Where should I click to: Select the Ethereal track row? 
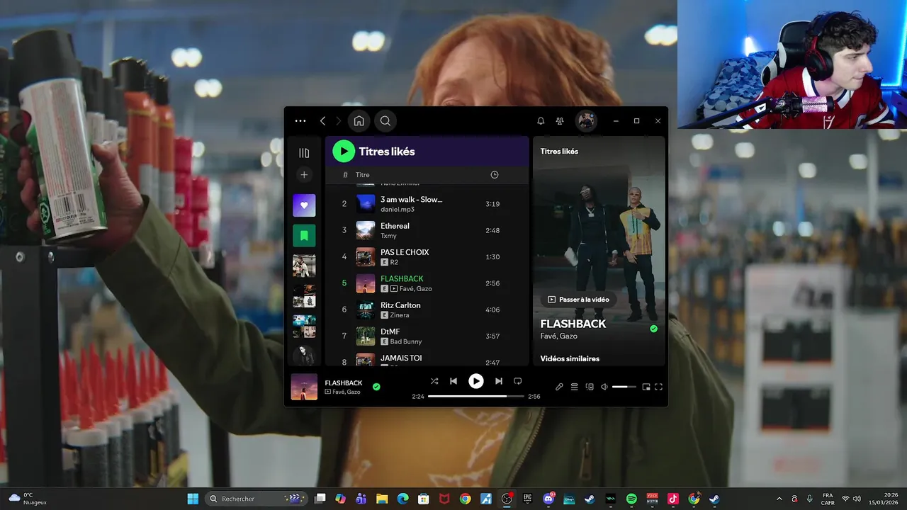click(x=427, y=230)
